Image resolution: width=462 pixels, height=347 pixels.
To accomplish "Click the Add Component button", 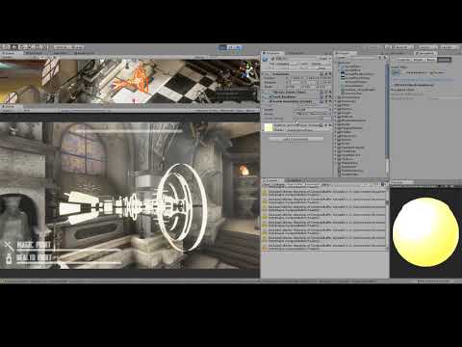I will [295, 139].
